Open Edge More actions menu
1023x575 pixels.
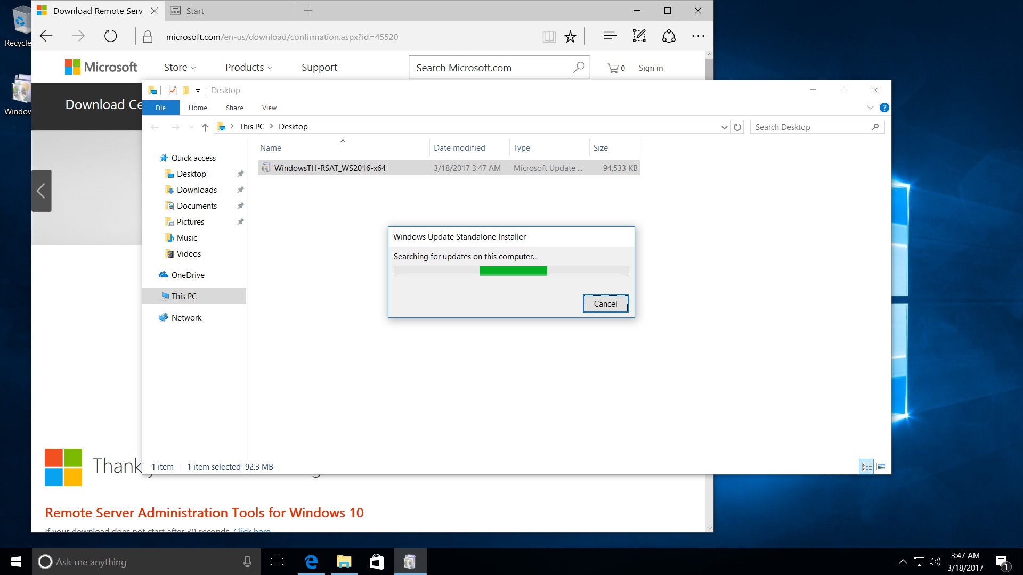698,36
